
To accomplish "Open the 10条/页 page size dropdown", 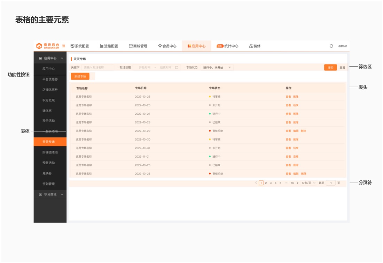I will tap(308, 183).
